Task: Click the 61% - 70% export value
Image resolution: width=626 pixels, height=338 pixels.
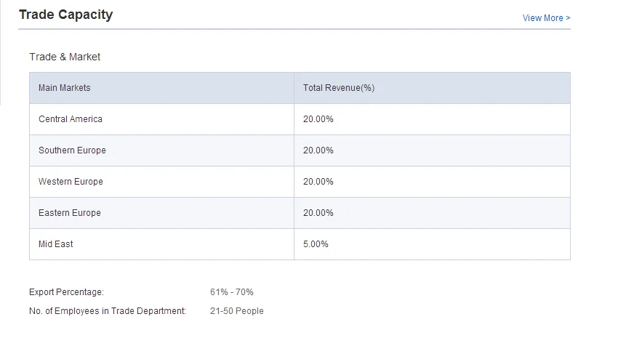Action: (x=232, y=292)
